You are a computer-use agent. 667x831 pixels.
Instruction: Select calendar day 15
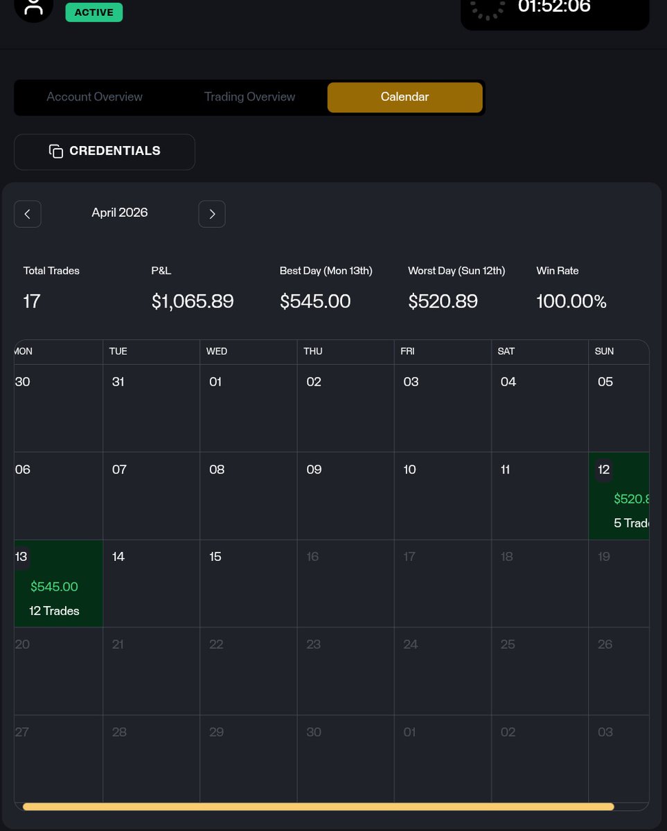point(249,584)
